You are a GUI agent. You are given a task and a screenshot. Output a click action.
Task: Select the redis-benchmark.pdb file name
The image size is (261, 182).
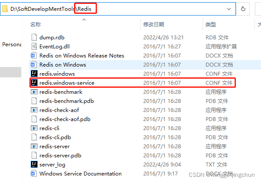point(67,101)
